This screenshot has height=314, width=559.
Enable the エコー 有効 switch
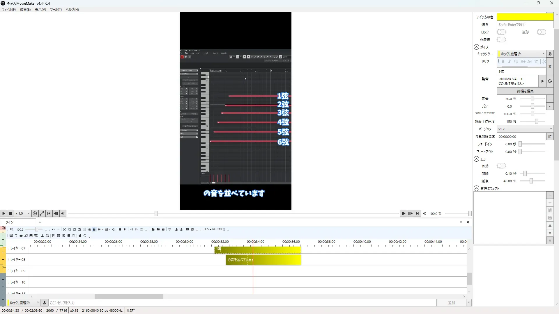point(501,166)
